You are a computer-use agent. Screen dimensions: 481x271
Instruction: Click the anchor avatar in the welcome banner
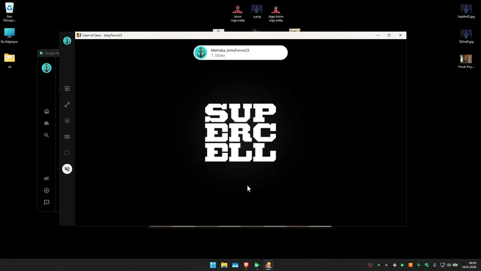(201, 53)
